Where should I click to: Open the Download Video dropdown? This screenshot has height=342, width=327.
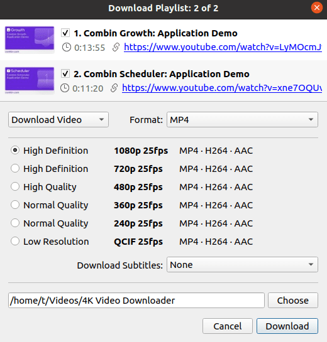(x=58, y=119)
